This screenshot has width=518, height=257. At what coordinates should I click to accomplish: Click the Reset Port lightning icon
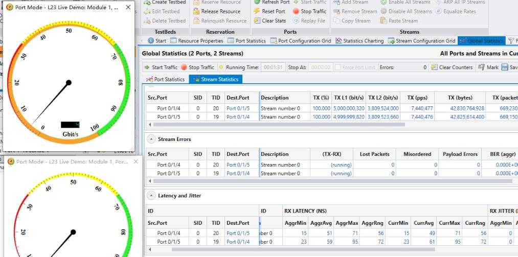pyautogui.click(x=257, y=11)
